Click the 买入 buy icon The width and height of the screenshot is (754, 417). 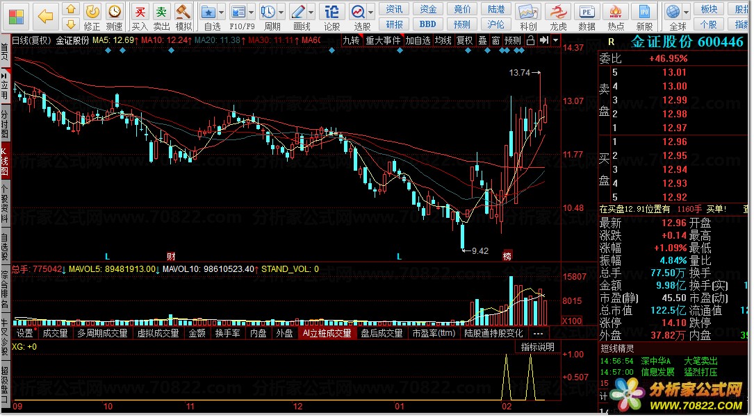(x=140, y=12)
